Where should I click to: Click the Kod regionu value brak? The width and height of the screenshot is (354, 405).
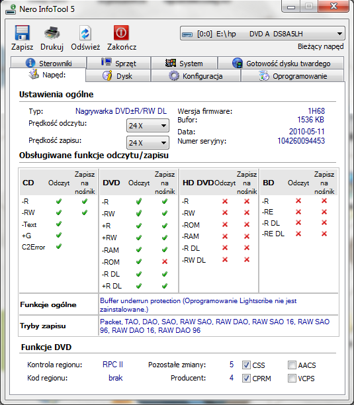(x=115, y=378)
